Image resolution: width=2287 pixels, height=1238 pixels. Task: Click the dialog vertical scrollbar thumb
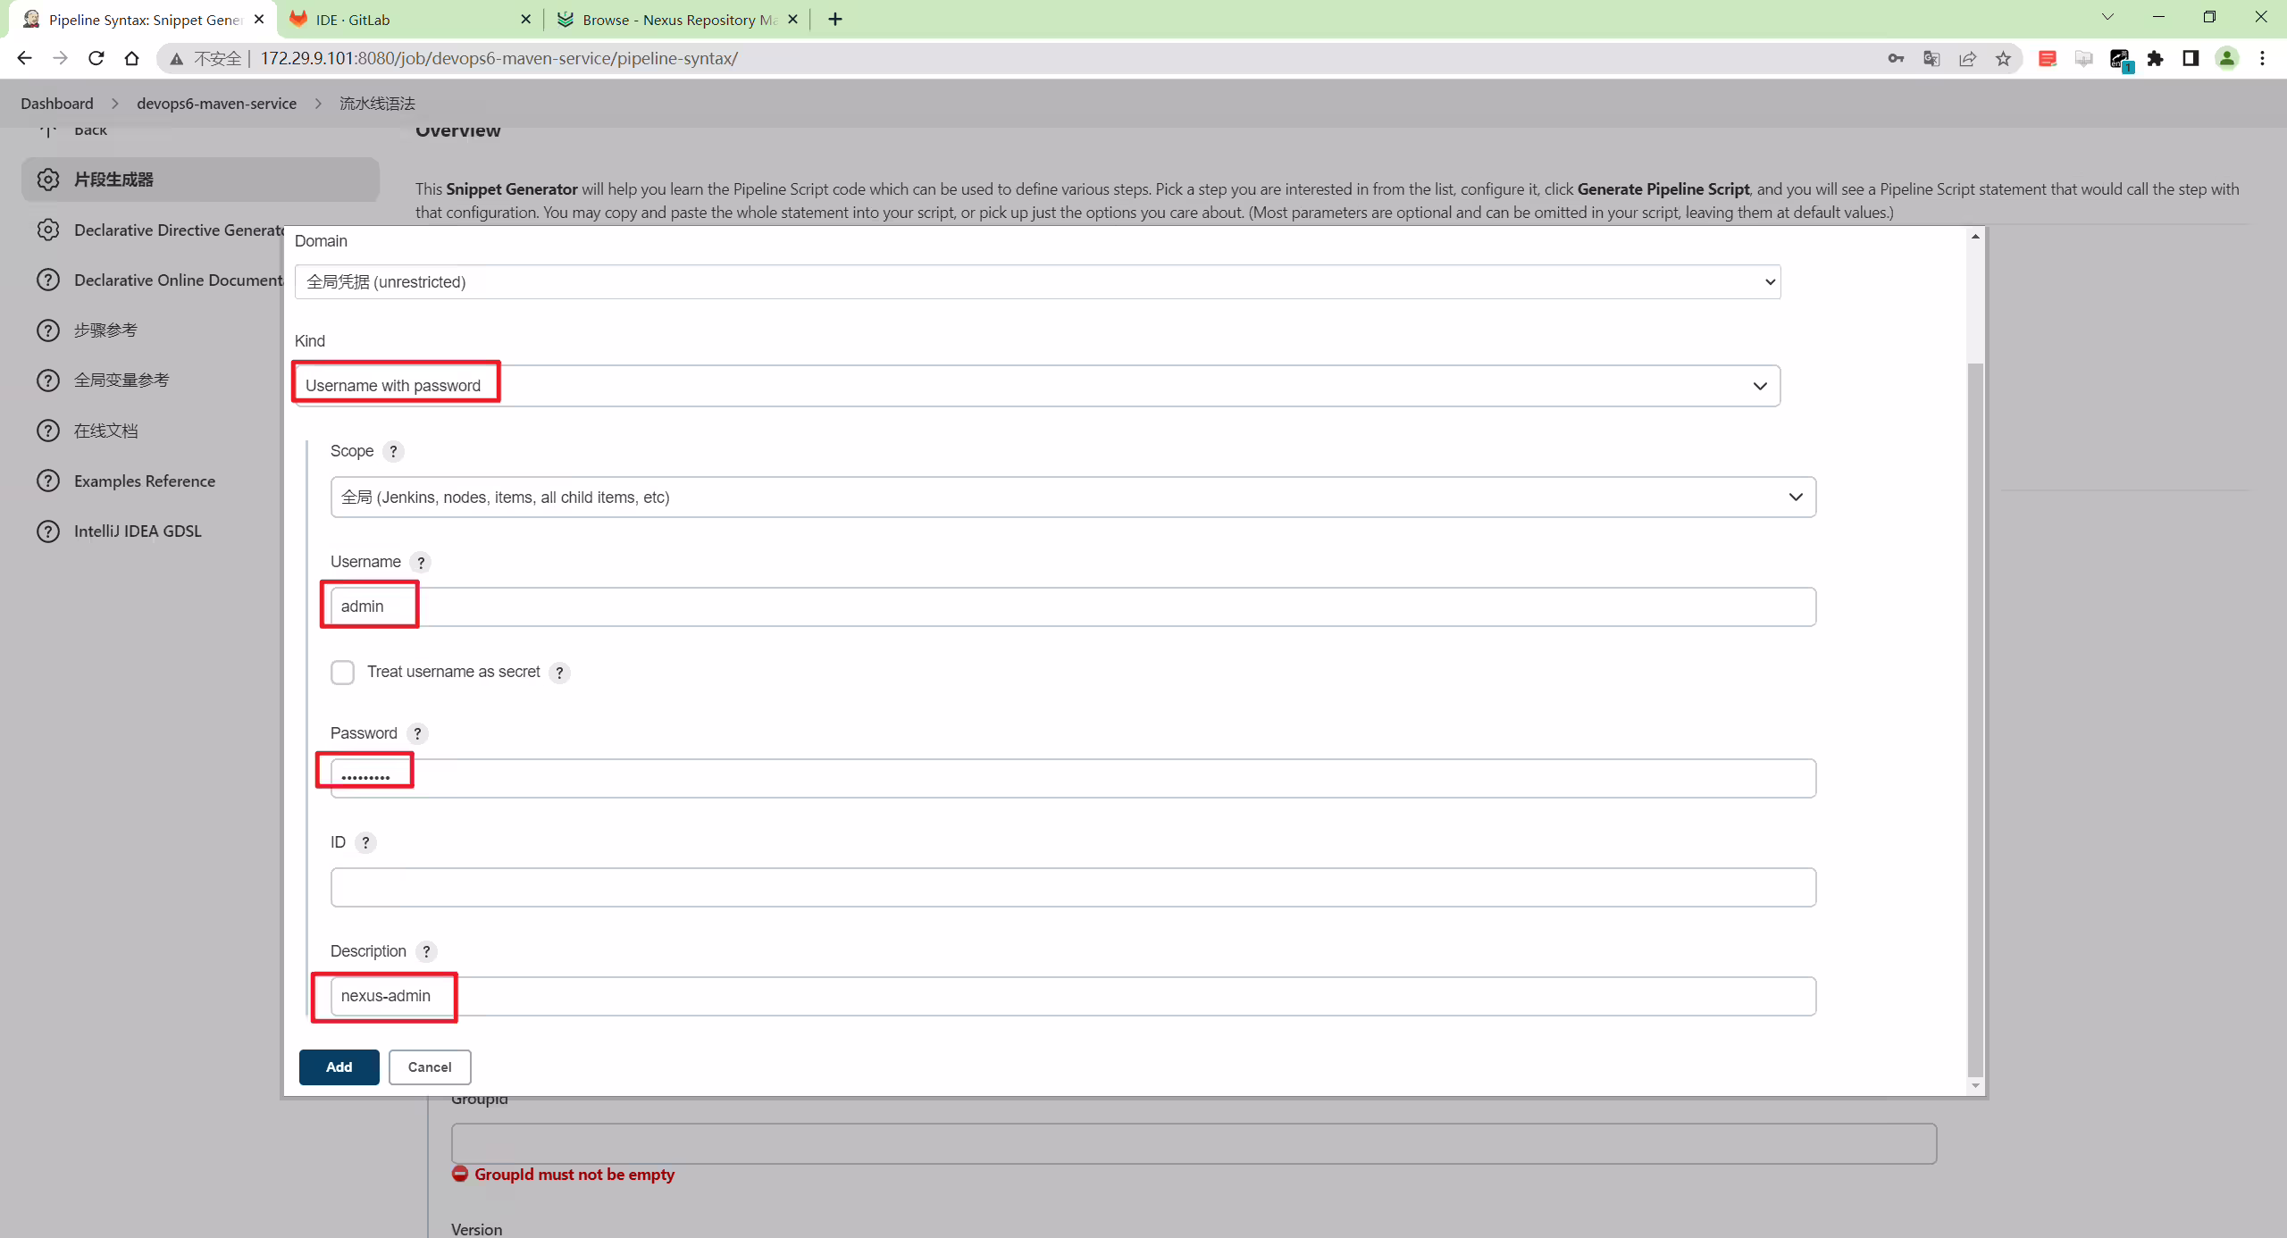click(x=1975, y=719)
